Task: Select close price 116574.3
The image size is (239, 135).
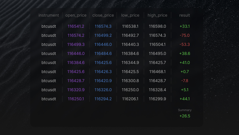Action: (103, 26)
